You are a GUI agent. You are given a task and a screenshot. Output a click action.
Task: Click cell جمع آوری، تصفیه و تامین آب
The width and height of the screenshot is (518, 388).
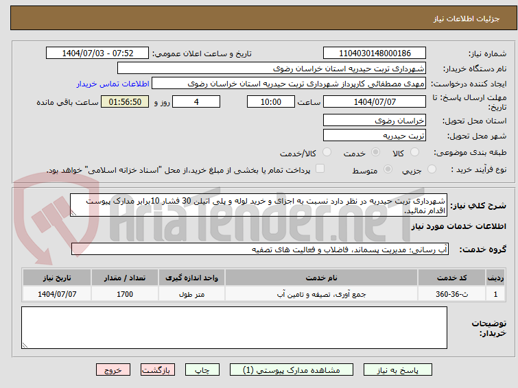coord(322,294)
